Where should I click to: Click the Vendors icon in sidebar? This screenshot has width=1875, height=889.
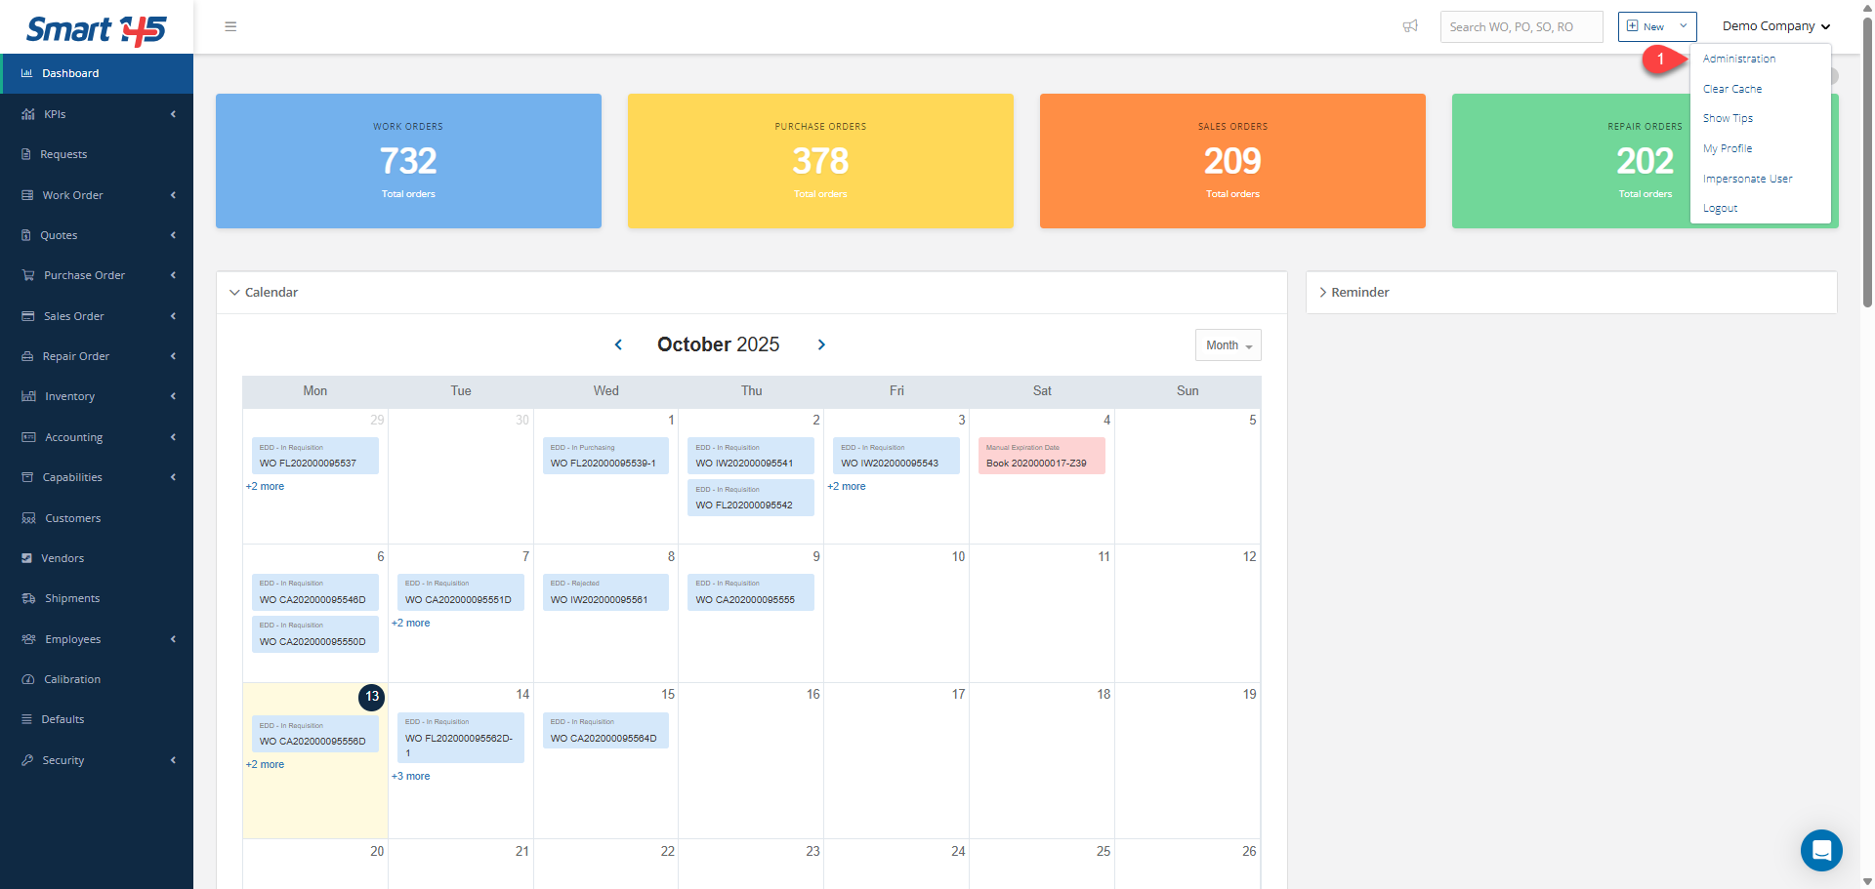click(27, 558)
